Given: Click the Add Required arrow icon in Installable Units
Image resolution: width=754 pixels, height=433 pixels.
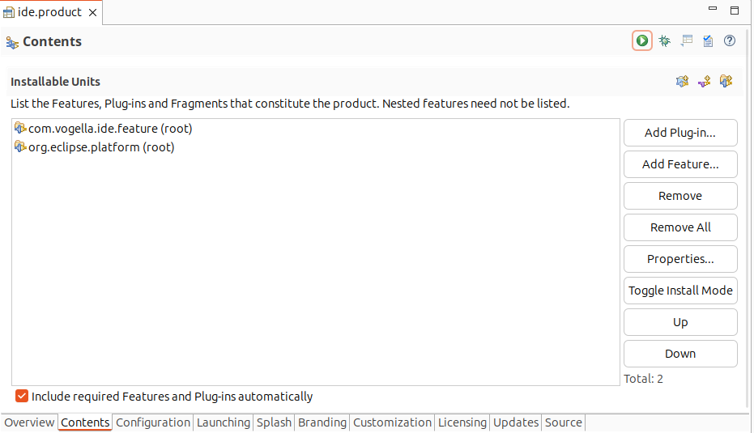Looking at the screenshot, I should 705,81.
